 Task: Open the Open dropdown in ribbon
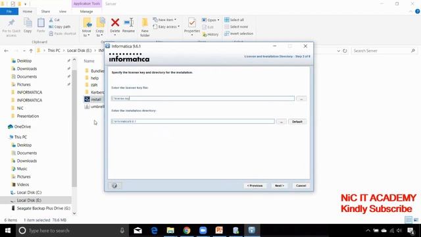pyautogui.click(x=210, y=20)
